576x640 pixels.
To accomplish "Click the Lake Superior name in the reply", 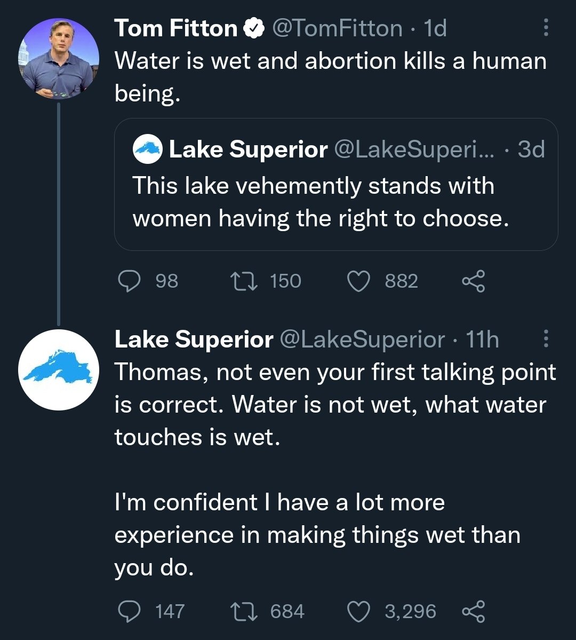I will (x=194, y=339).
